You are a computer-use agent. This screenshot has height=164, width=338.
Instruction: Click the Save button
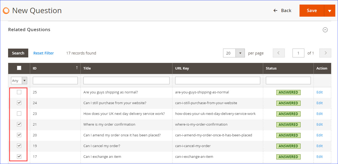[311, 10]
